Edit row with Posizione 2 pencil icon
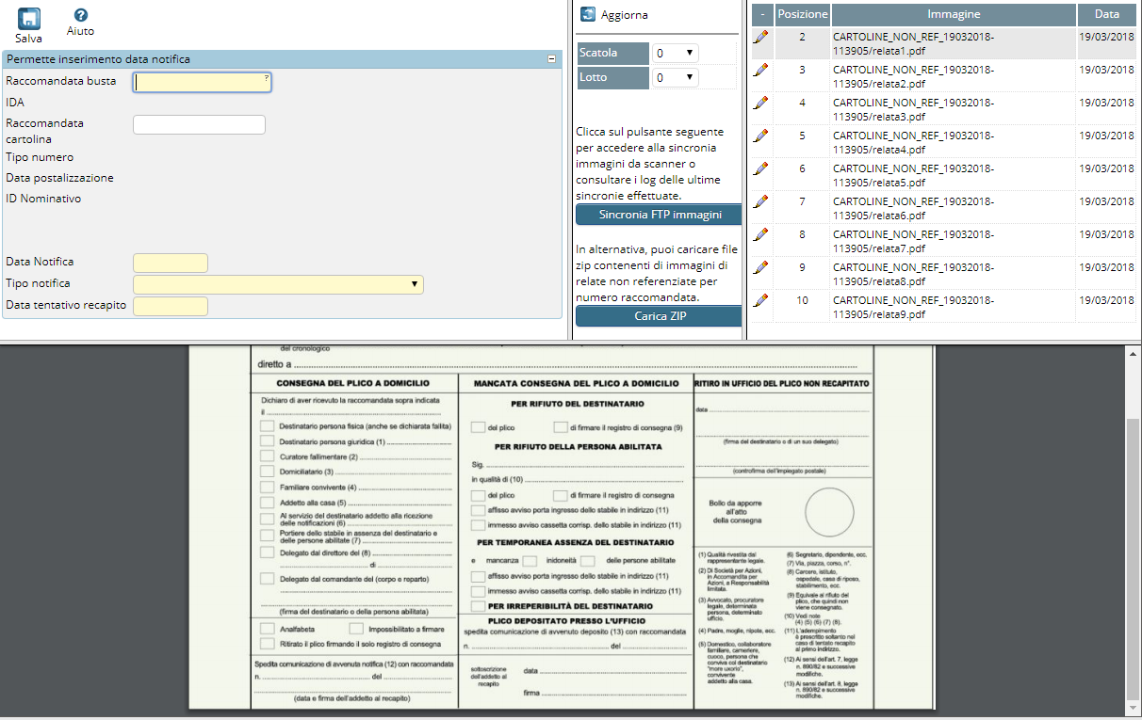Screen dimensions: 1142x720 click(x=761, y=37)
